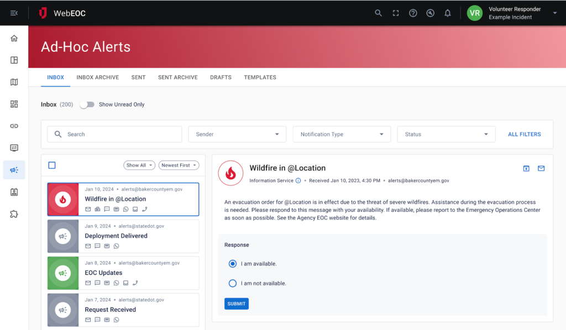Expand the Sender filter dropdown

click(237, 134)
